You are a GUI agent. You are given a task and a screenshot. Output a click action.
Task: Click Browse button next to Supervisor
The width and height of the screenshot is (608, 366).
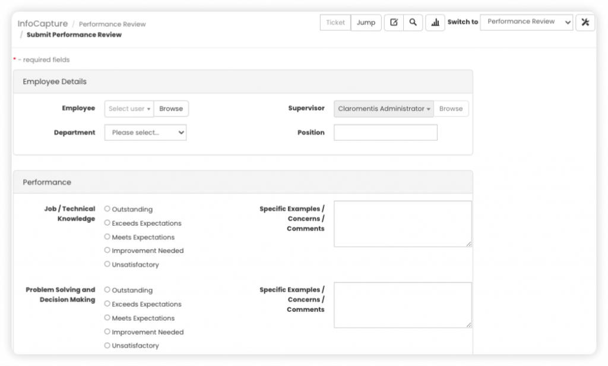pos(451,109)
